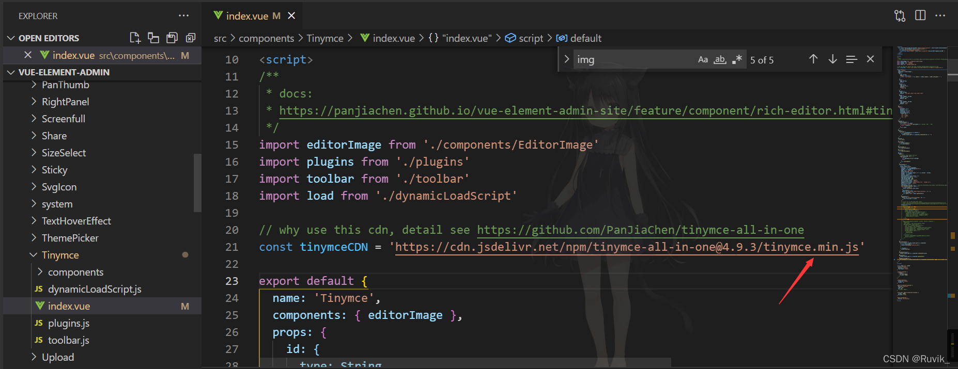The width and height of the screenshot is (958, 369).
Task: Expand the system folder
Action: [x=34, y=204]
